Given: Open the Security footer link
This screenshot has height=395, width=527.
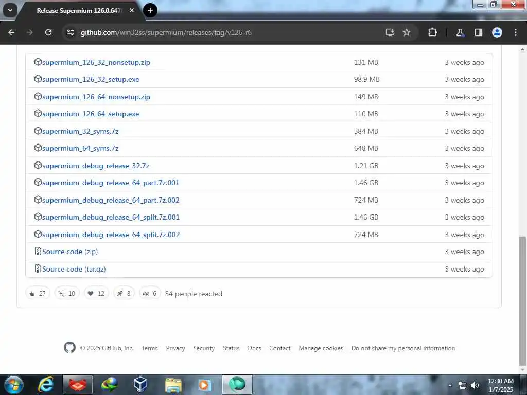Looking at the screenshot, I should tap(204, 348).
